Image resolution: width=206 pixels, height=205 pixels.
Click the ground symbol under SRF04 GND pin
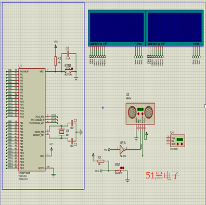click(x=136, y=139)
